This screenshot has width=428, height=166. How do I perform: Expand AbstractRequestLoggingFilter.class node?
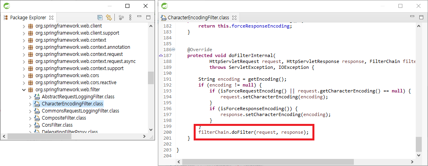click(30, 97)
